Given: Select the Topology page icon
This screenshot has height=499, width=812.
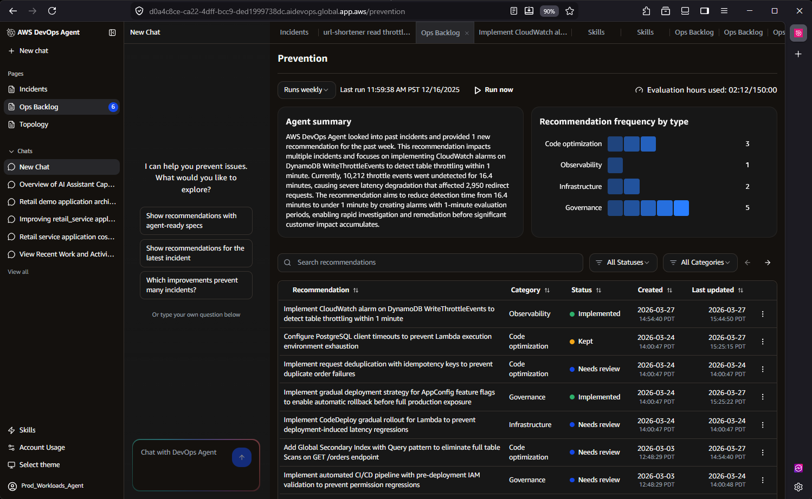Looking at the screenshot, I should (x=12, y=124).
